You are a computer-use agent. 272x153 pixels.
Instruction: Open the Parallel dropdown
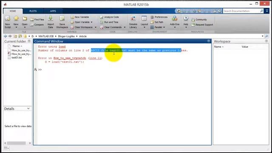pyautogui.click(x=158, y=27)
